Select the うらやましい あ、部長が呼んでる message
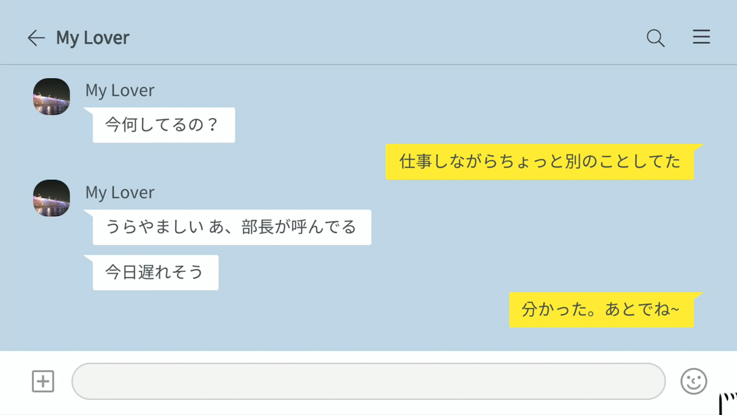This screenshot has width=737, height=415. [231, 227]
